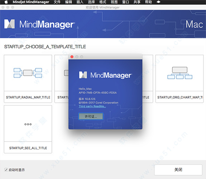This screenshot has width=206, height=179.
Task: Open the Apple menu
Action: tap(6, 2)
